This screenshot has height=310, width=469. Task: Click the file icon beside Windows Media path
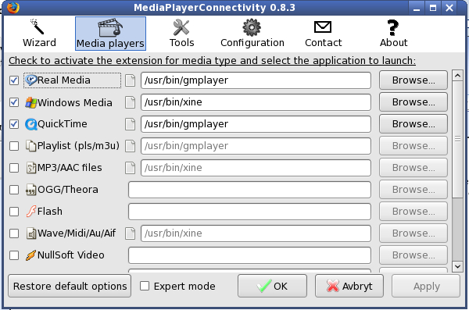coord(130,102)
